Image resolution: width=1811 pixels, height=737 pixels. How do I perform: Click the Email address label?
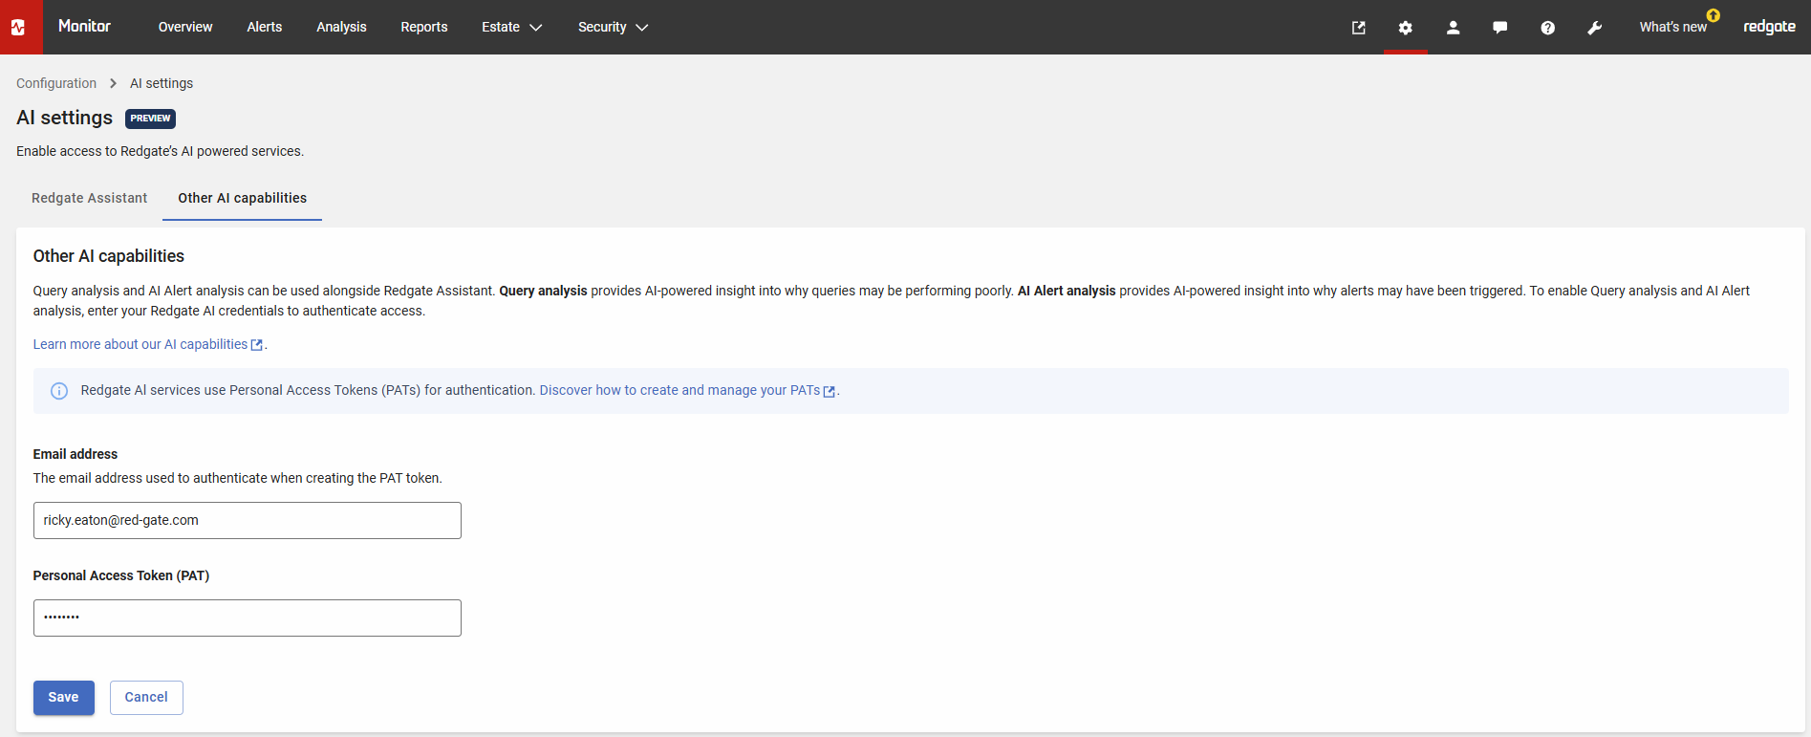click(75, 454)
